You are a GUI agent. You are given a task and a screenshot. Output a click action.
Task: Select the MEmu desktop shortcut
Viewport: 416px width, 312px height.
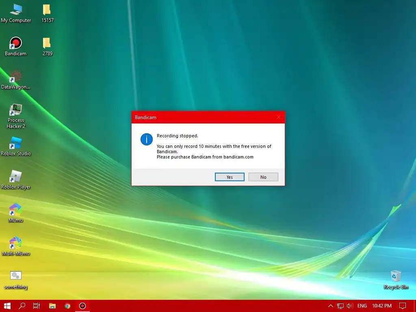click(x=16, y=213)
